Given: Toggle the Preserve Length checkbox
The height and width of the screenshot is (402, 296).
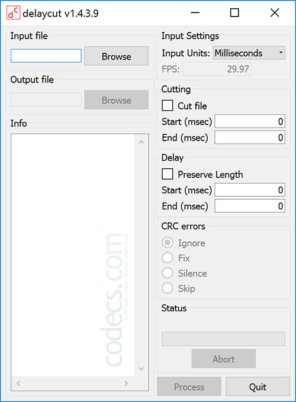Looking at the screenshot, I should point(168,174).
